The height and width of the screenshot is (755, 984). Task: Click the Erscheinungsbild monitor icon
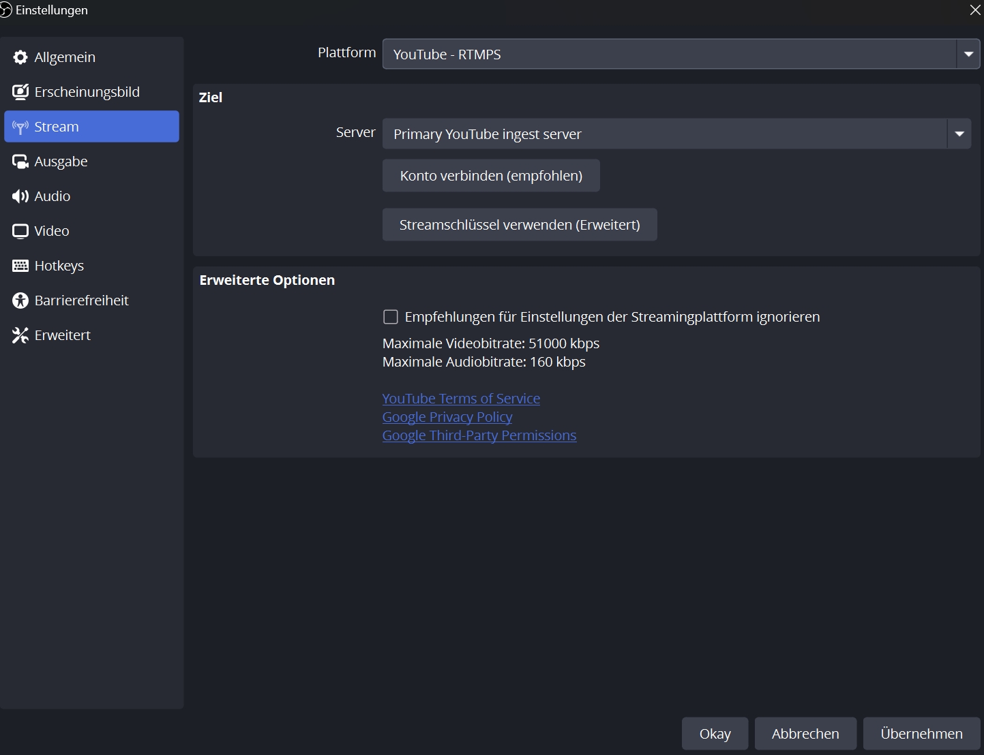pyautogui.click(x=20, y=92)
